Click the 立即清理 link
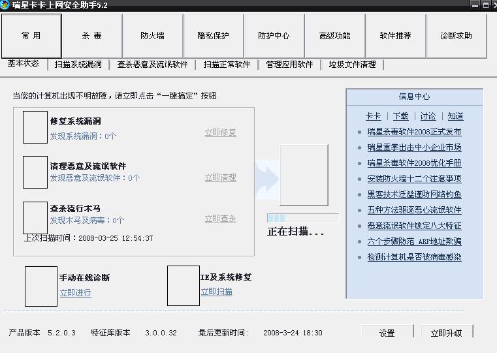The height and width of the screenshot is (353, 497). click(x=220, y=177)
